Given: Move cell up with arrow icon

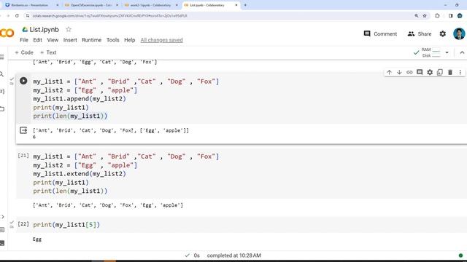Looking at the screenshot, I should tap(389, 72).
